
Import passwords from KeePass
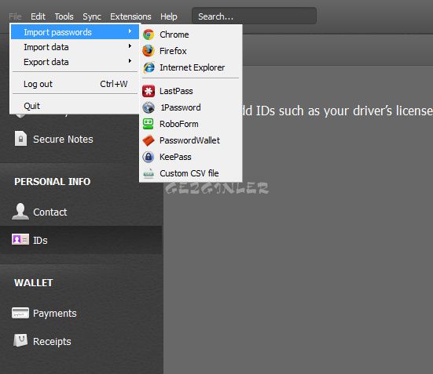point(190,157)
